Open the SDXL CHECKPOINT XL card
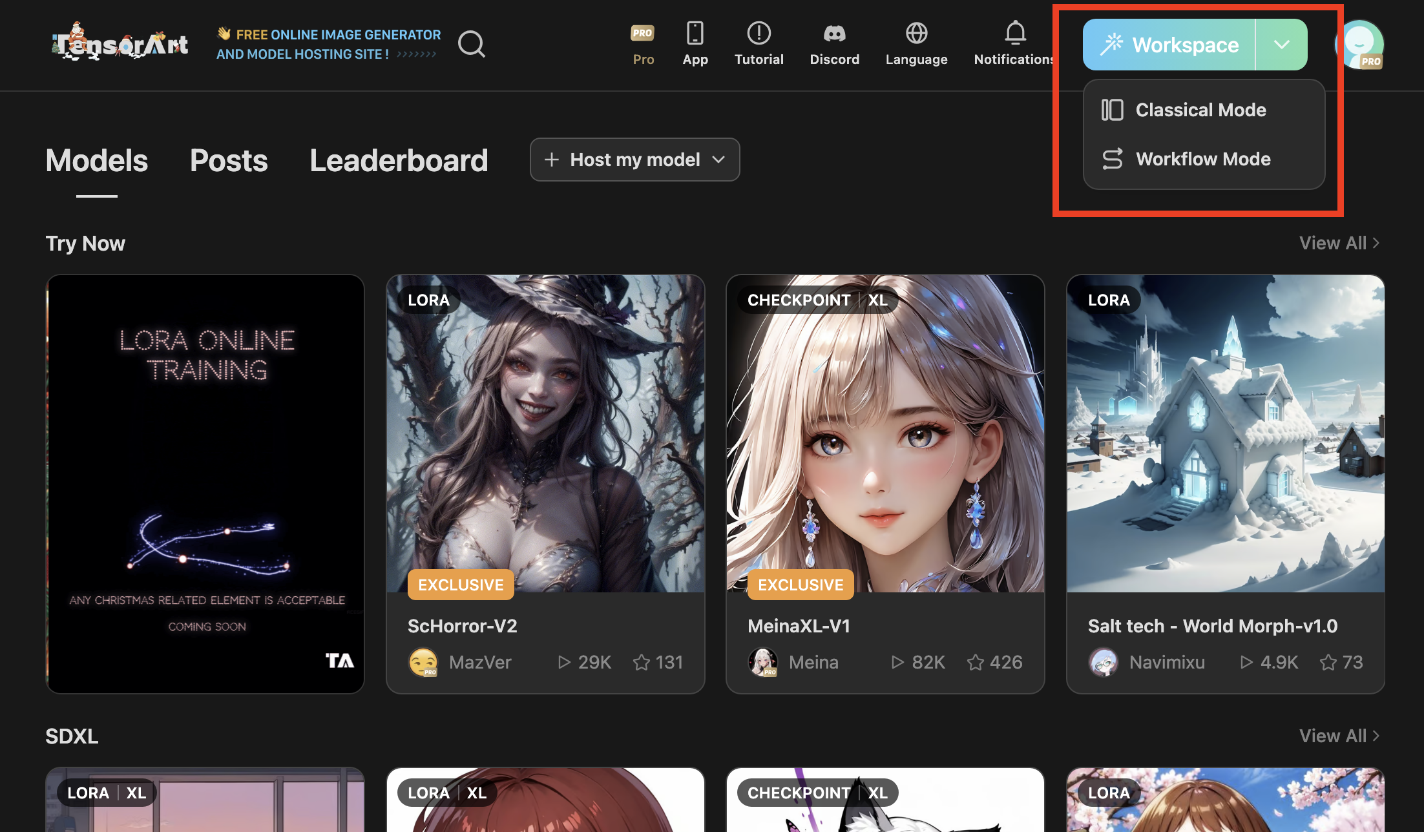Screen dimensions: 1424x832 click(x=885, y=800)
